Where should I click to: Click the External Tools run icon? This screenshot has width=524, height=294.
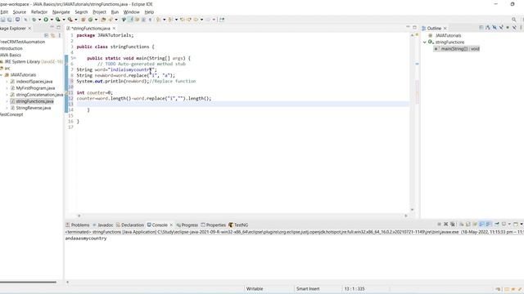click(70, 20)
